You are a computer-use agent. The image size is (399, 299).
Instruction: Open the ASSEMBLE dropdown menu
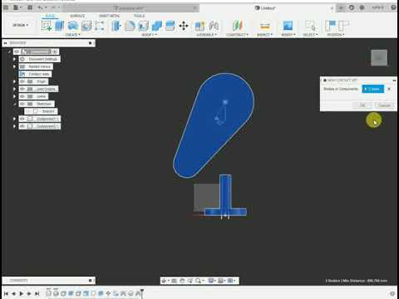[206, 35]
